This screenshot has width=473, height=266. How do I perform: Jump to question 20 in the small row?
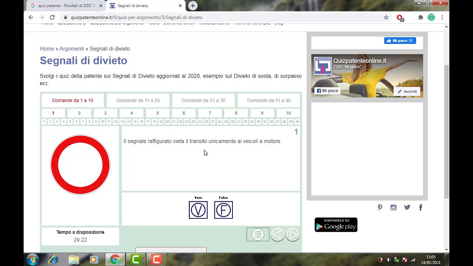tap(167, 122)
